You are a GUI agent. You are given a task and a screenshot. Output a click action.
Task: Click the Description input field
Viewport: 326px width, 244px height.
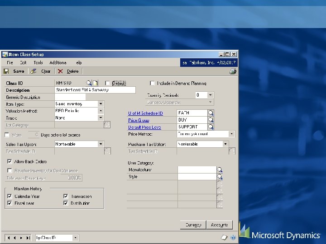[x=95, y=90]
